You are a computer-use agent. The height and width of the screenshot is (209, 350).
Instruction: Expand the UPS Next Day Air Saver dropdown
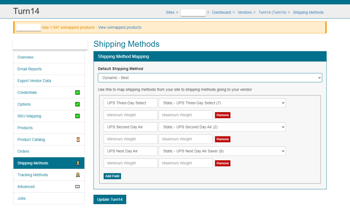tap(222, 151)
